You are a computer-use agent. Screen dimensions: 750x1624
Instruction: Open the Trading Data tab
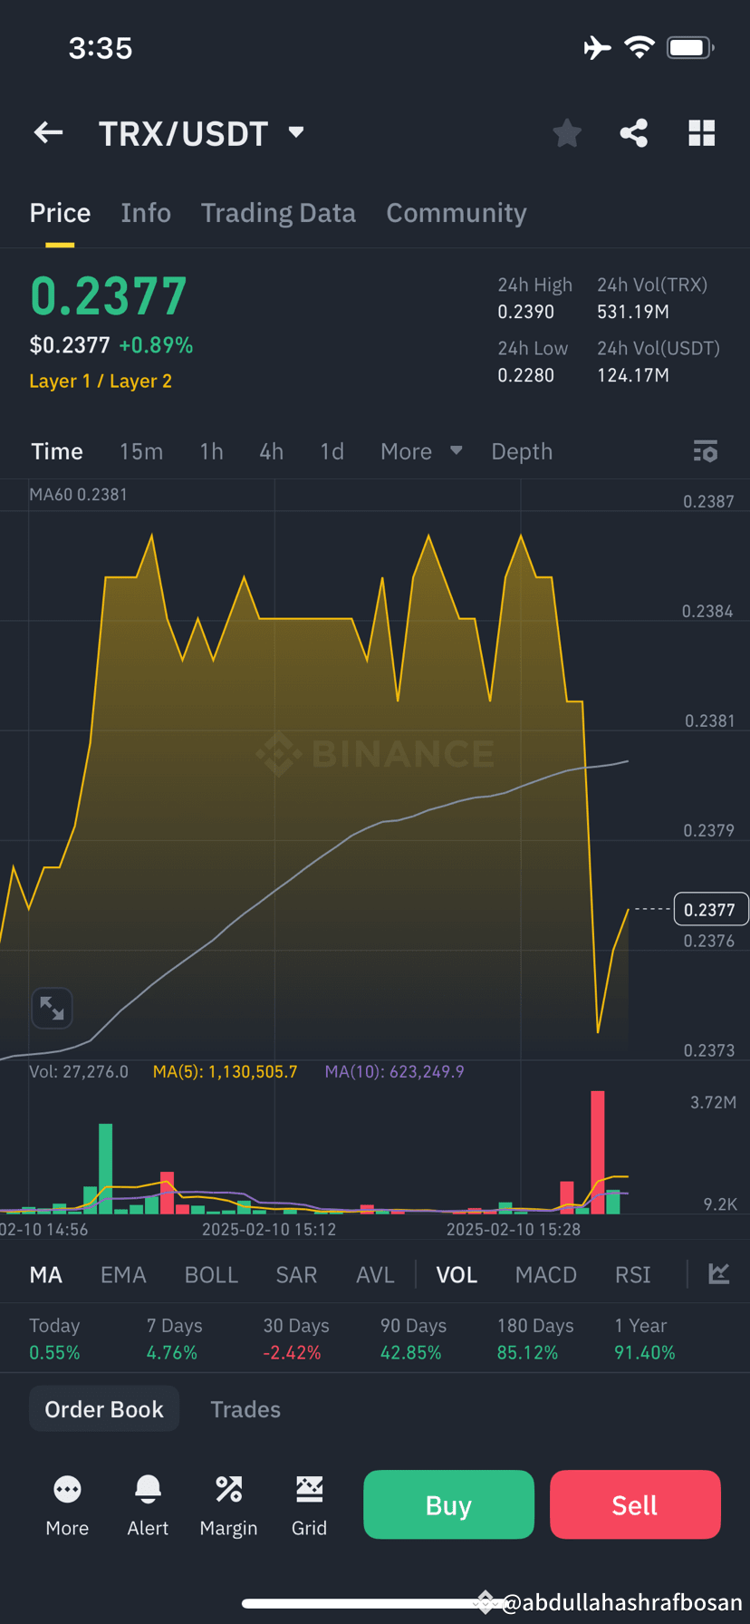click(x=278, y=212)
